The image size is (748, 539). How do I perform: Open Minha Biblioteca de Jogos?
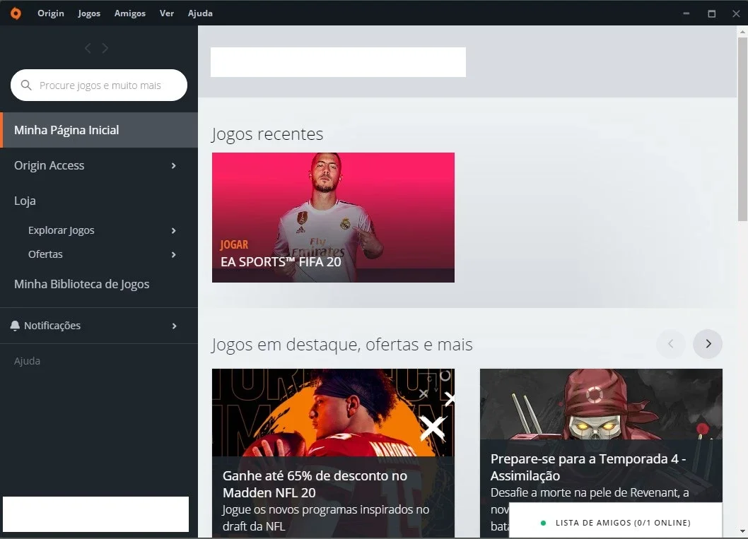click(x=81, y=284)
